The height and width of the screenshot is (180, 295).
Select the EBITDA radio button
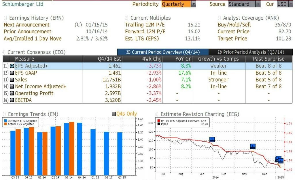[x=12, y=100]
